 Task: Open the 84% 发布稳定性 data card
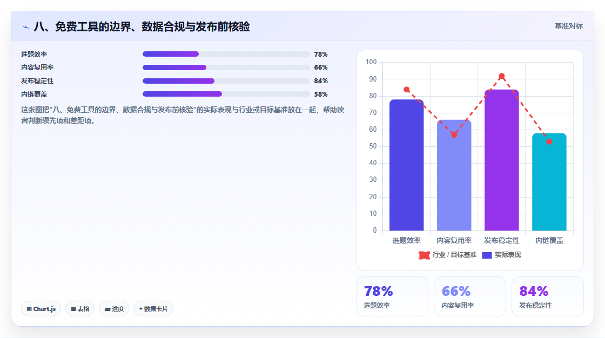(x=548, y=296)
